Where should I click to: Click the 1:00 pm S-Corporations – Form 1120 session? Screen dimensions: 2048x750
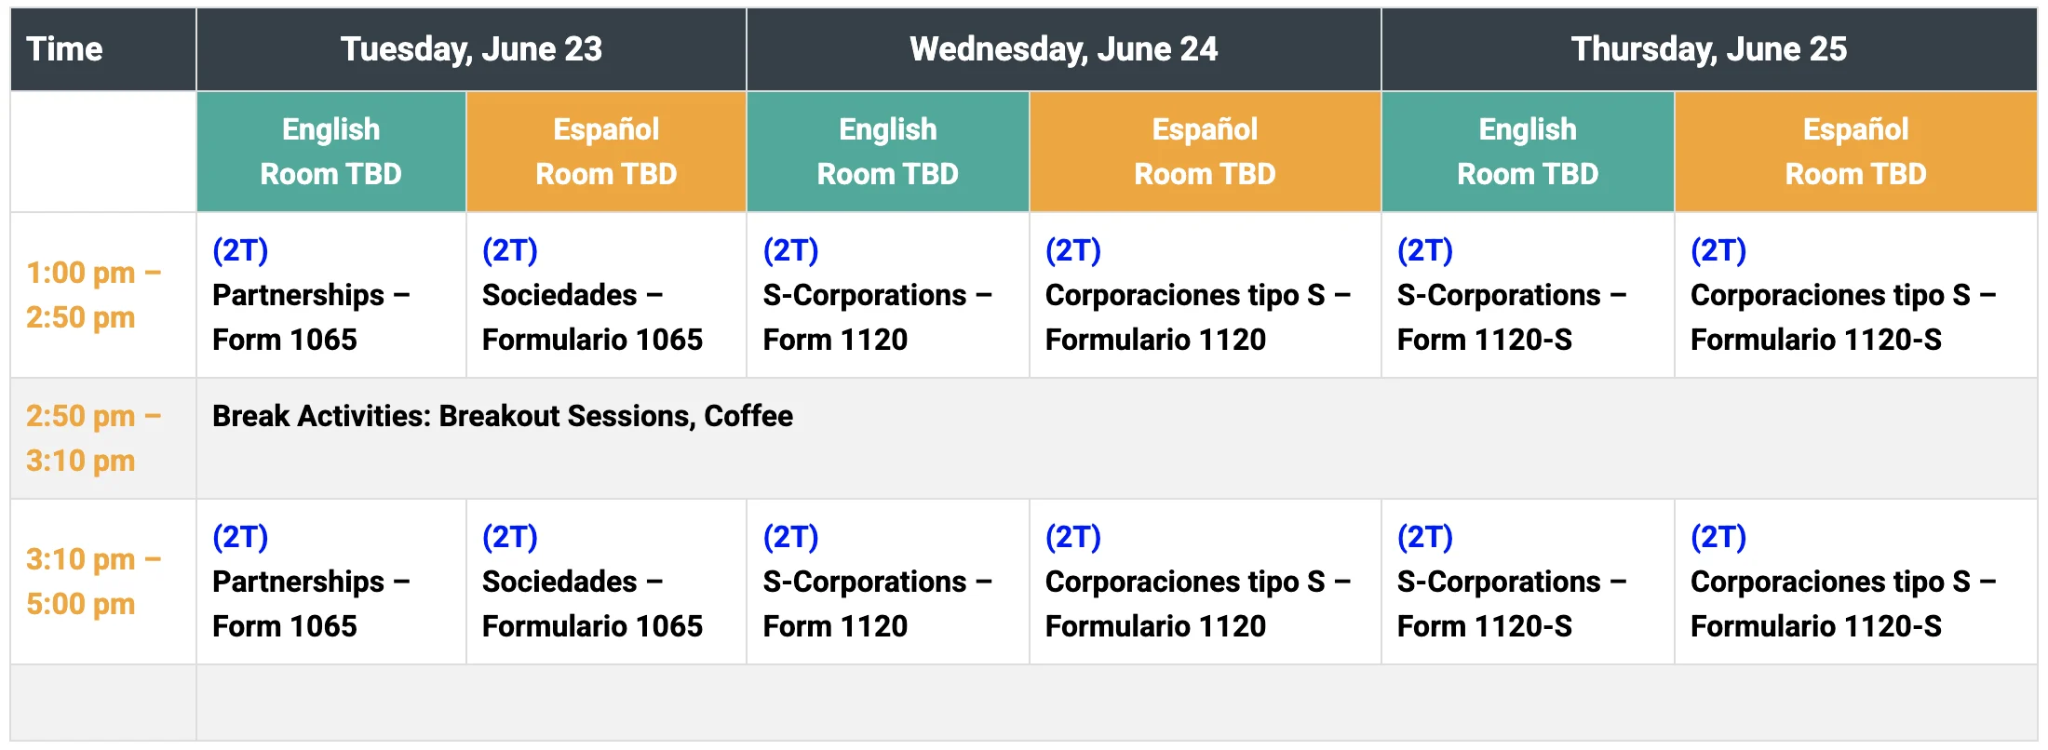(x=877, y=316)
